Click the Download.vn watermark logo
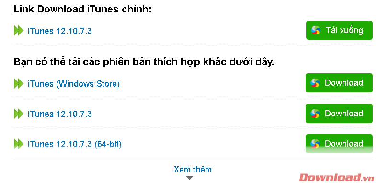 [337, 177]
